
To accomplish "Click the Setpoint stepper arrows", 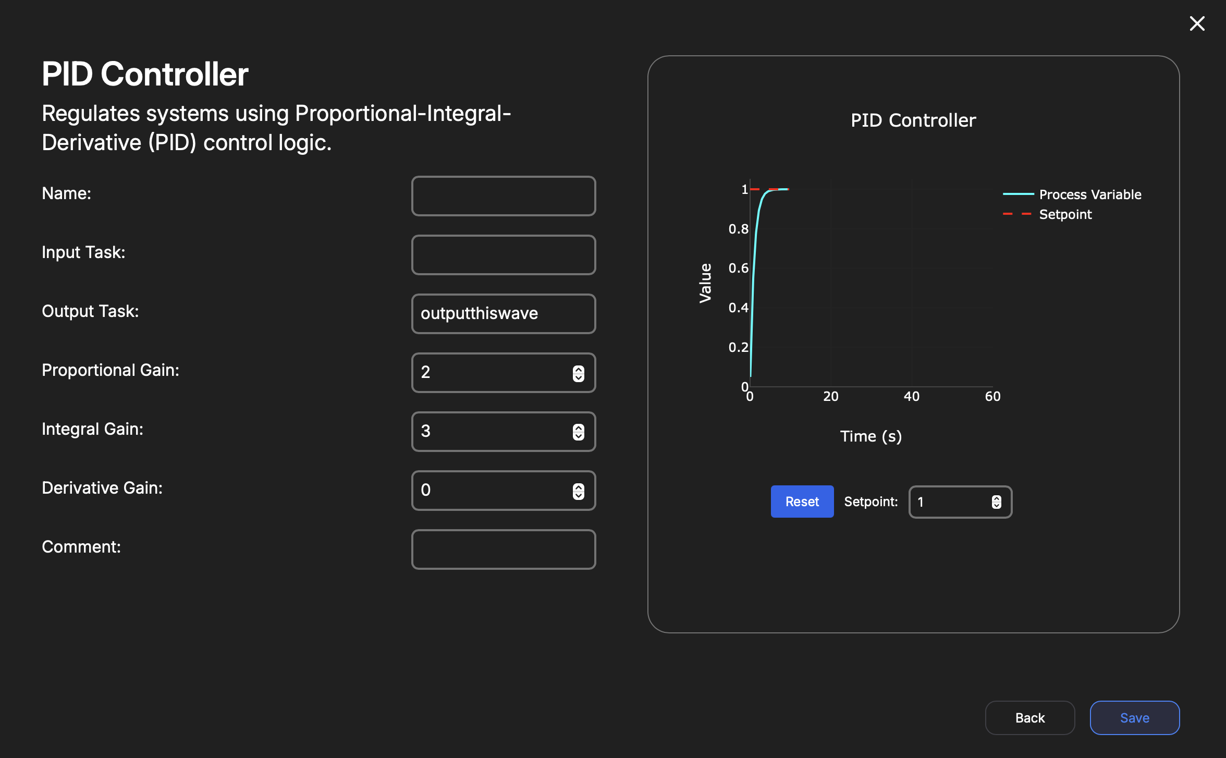I will (996, 502).
